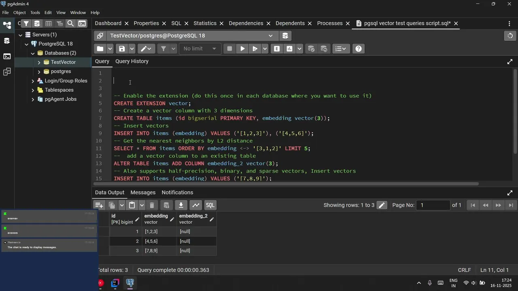Click Save Data Changes icon in results toolbar
Screen dimensions: 518x291
coord(166,205)
